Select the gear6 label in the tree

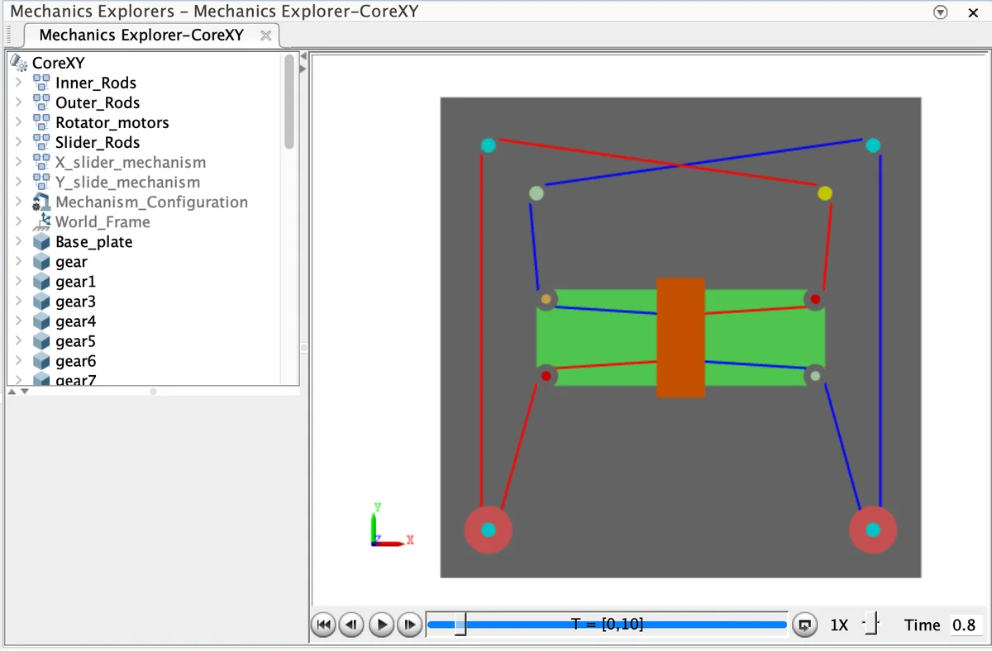coord(76,361)
